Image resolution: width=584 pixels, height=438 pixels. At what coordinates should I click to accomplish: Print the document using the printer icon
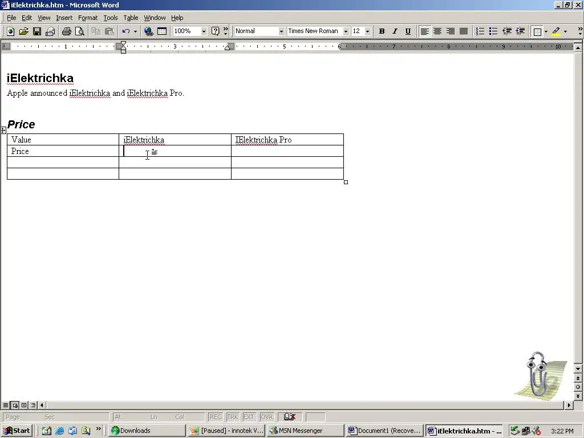tap(67, 31)
